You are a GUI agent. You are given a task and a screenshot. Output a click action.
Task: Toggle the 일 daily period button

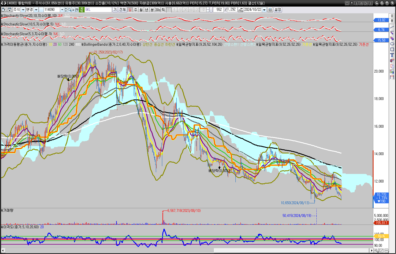click(130, 10)
